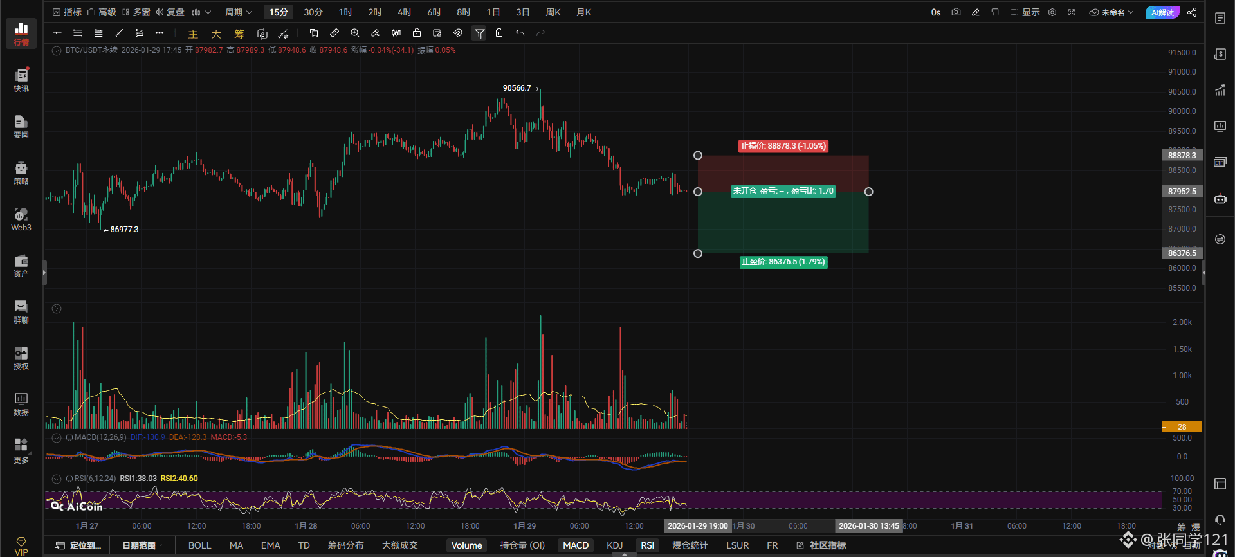Click the AI解读 button
This screenshot has width=1235, height=557.
click(x=1162, y=12)
